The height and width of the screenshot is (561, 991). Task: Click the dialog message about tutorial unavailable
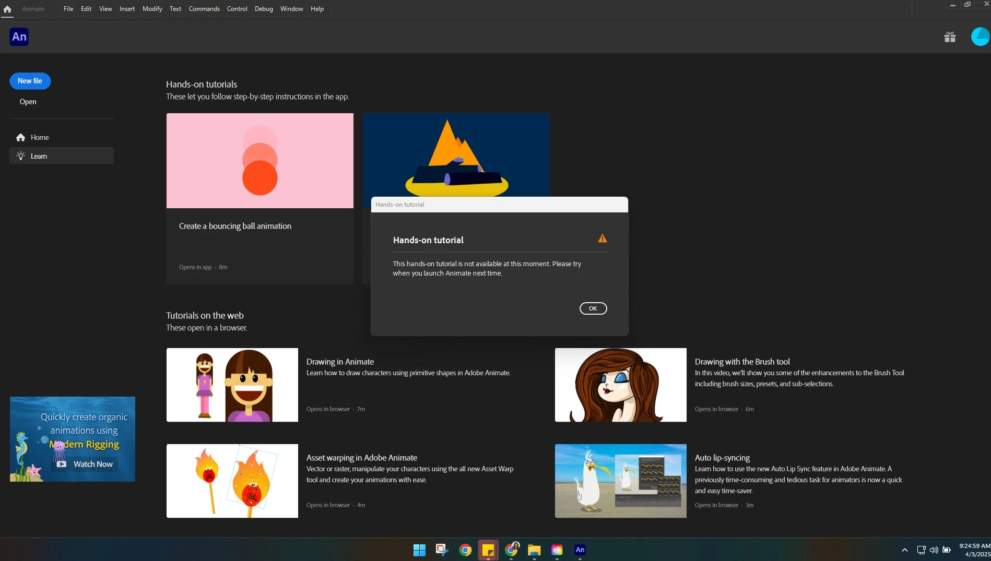point(487,268)
